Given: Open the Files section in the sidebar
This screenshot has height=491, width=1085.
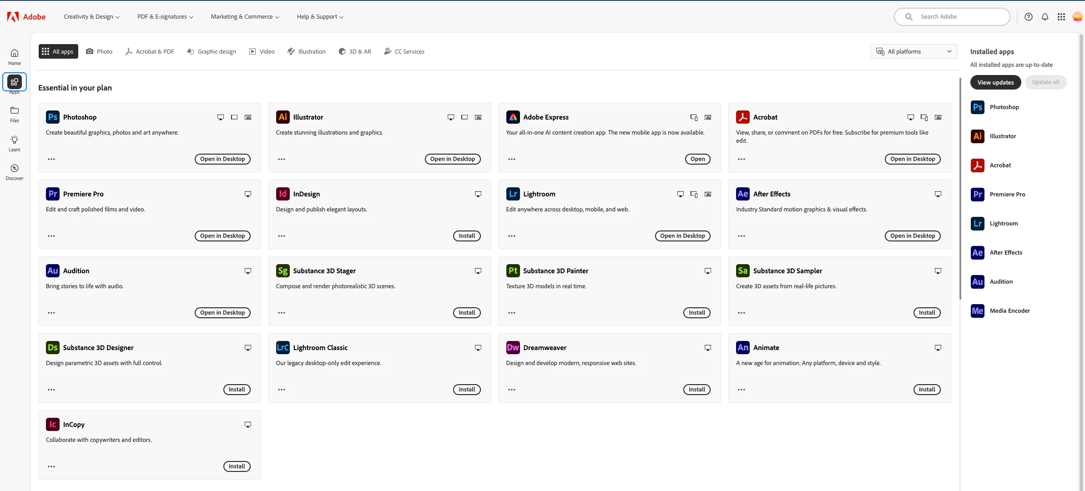Looking at the screenshot, I should pyautogui.click(x=15, y=114).
